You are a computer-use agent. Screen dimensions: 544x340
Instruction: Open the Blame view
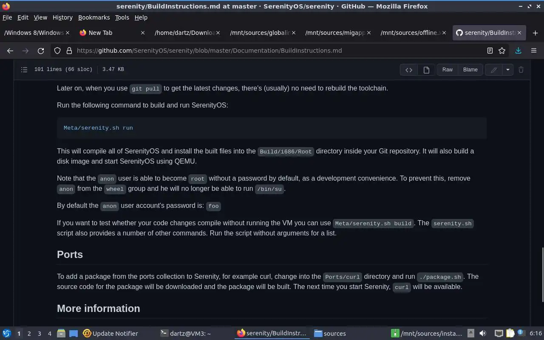click(470, 70)
